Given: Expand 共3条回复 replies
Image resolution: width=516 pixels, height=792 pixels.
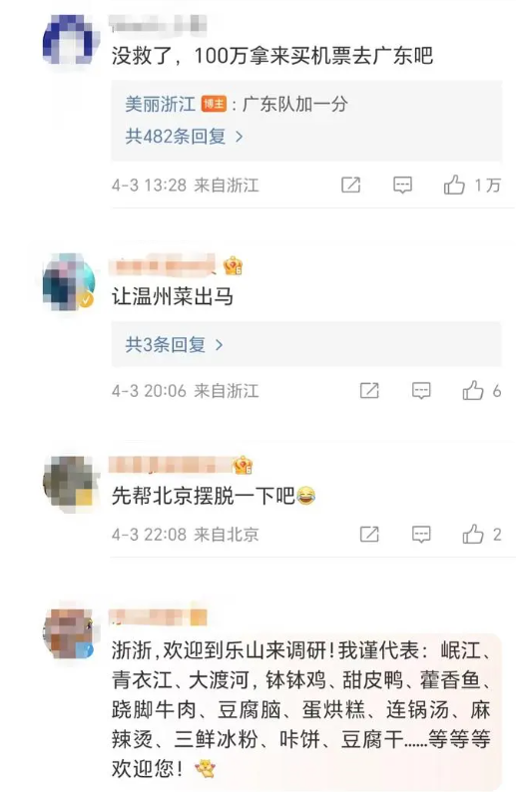Looking at the screenshot, I should [175, 345].
